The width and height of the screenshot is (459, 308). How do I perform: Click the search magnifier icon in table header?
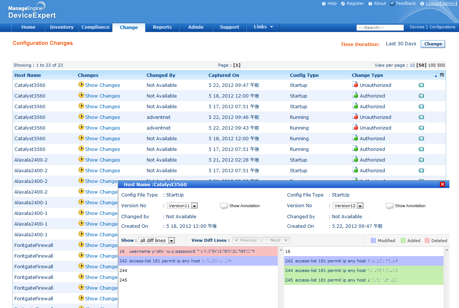coord(435,75)
